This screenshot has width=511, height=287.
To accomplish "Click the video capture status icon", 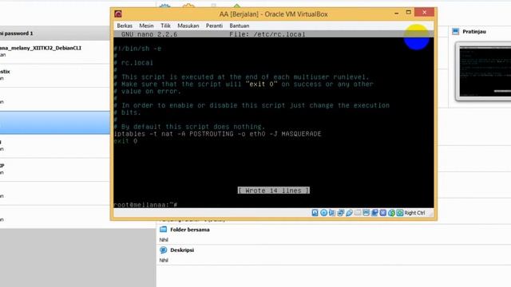I will (x=374, y=213).
